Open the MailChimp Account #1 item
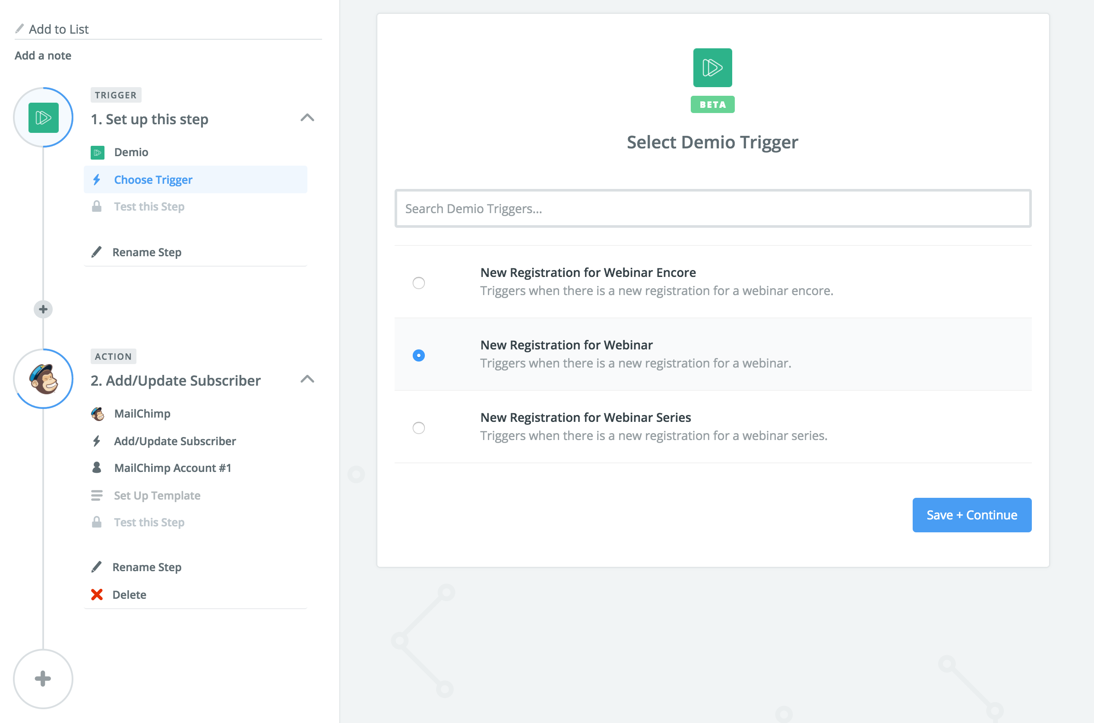This screenshot has height=723, width=1094. 196,468
